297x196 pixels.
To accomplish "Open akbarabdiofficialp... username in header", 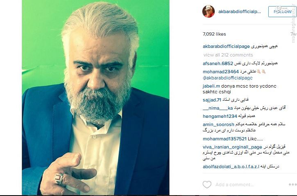I will [239, 11].
